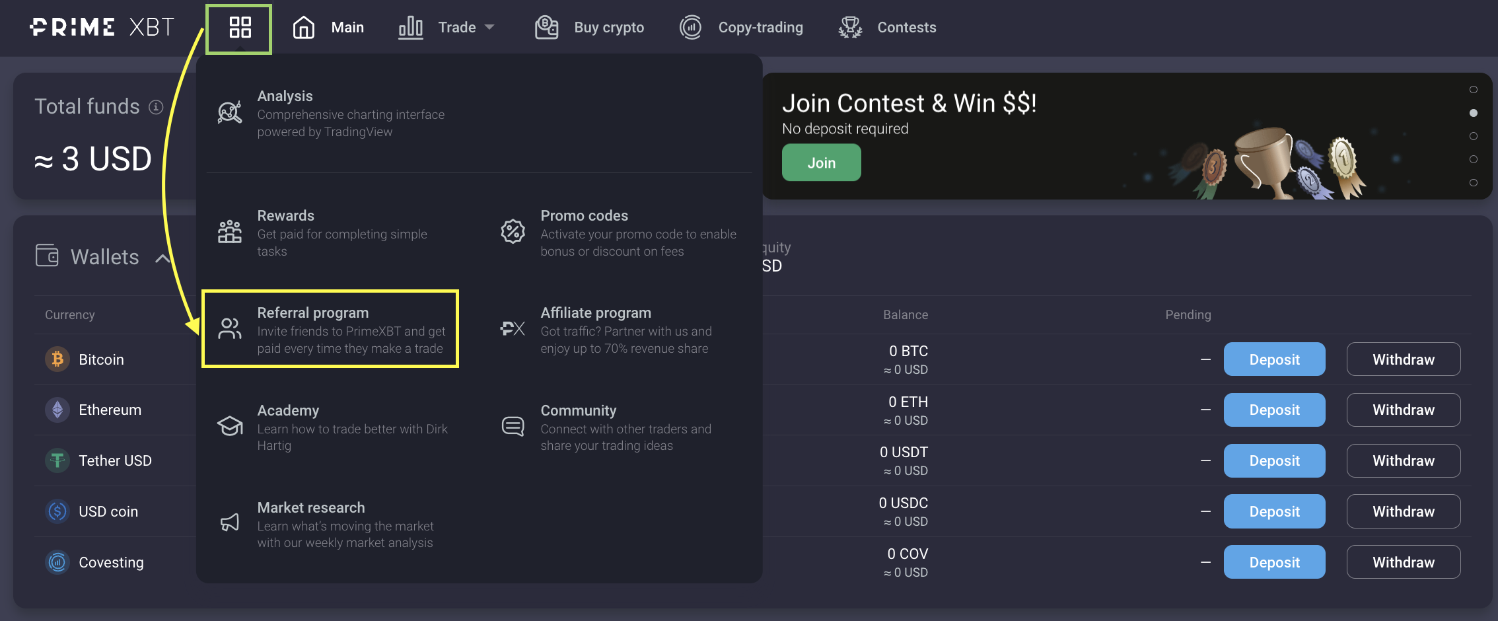The height and width of the screenshot is (621, 1498).
Task: Click the Community chat bubble icon
Action: coord(513,427)
